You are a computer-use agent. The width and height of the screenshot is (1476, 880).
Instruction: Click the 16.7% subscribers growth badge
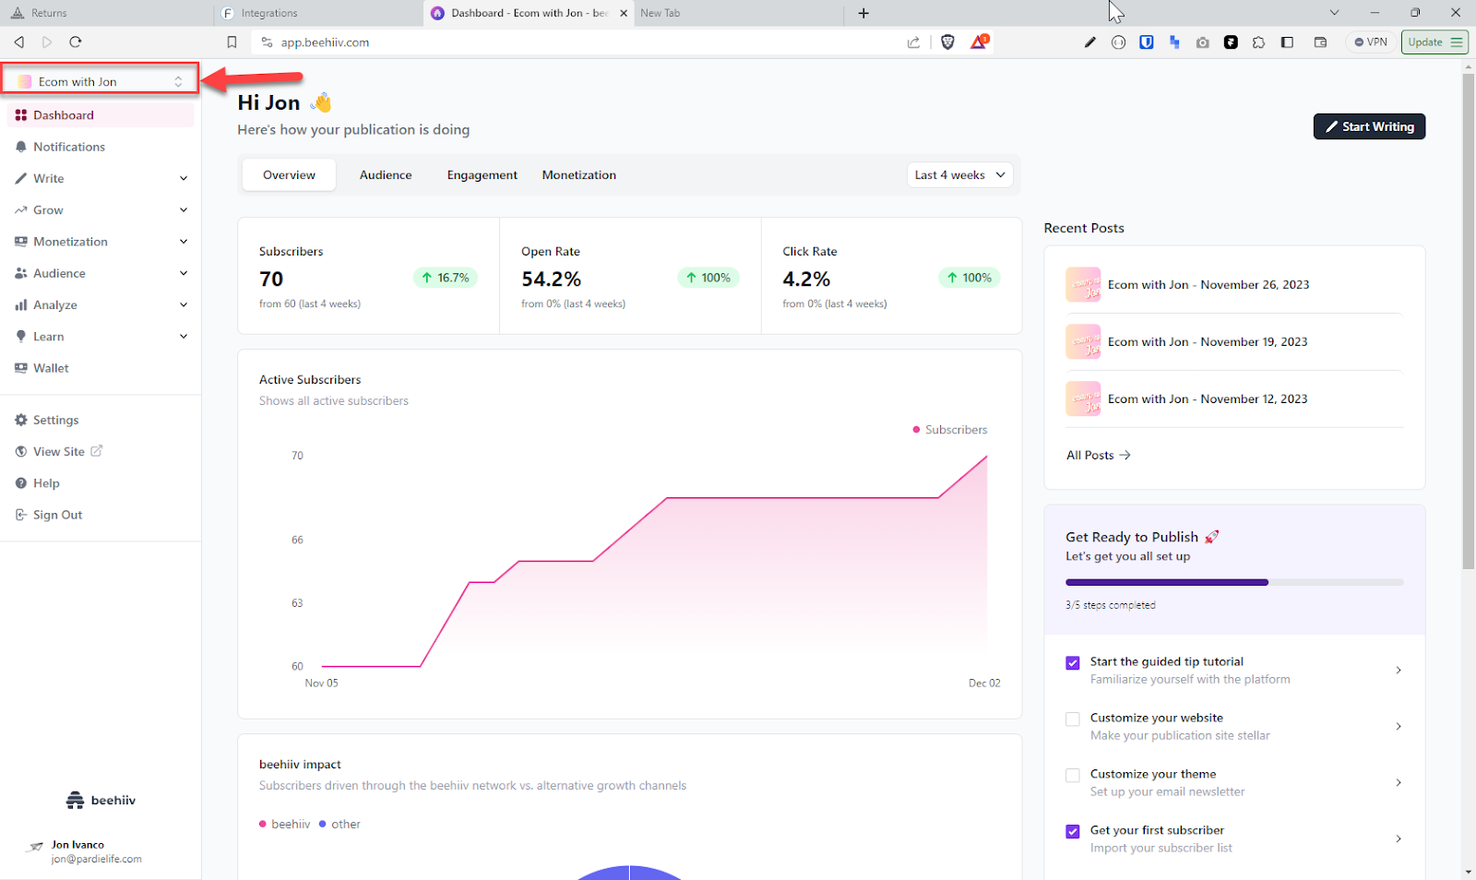(445, 278)
